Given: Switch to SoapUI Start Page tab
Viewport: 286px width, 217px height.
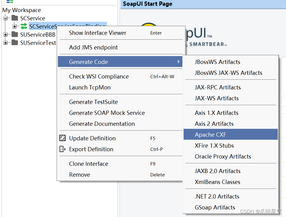Looking at the screenshot, I should point(147,4).
